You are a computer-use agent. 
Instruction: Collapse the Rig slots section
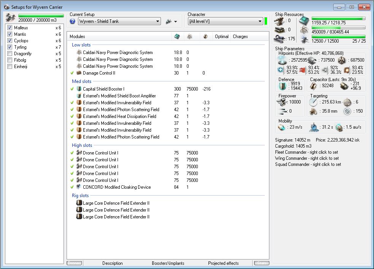click(x=80, y=196)
